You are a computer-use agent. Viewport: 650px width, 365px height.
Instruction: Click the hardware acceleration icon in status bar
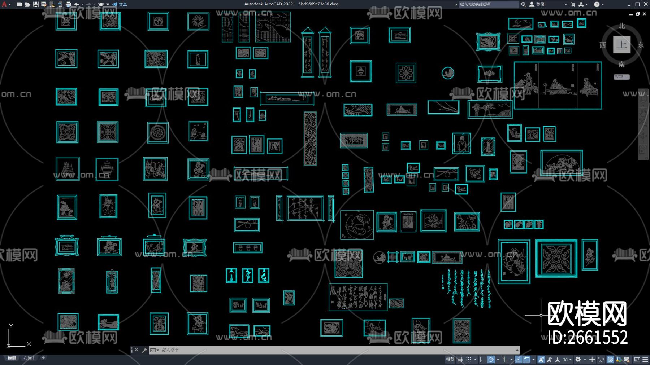610,359
